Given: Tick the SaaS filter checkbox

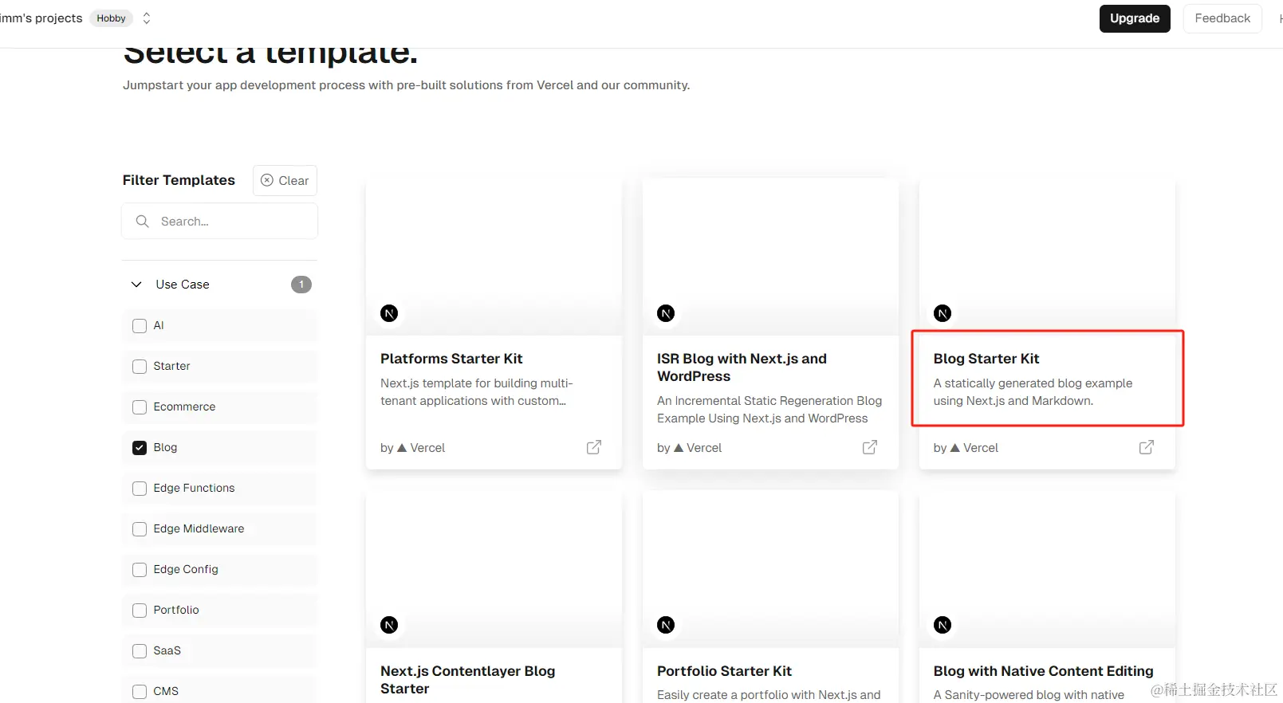Looking at the screenshot, I should pos(140,650).
